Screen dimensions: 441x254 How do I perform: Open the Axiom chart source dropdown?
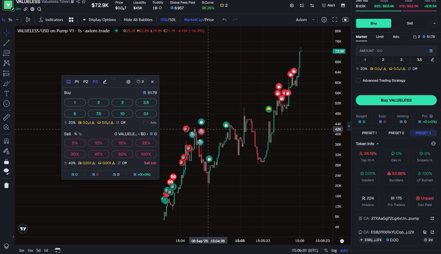[x=305, y=20]
